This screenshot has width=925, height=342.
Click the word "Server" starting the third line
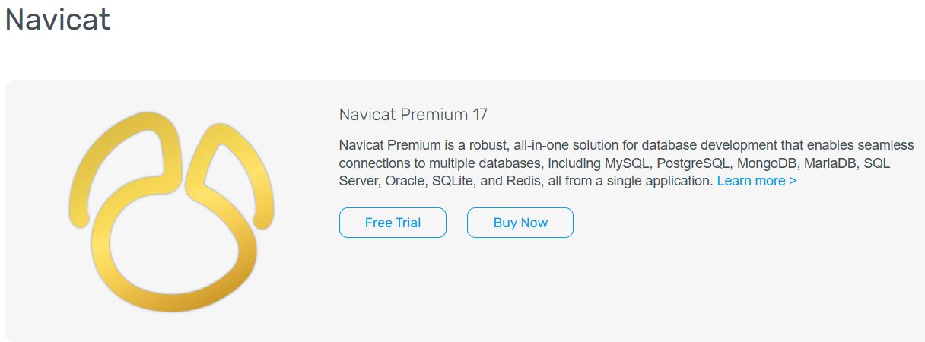click(x=359, y=181)
